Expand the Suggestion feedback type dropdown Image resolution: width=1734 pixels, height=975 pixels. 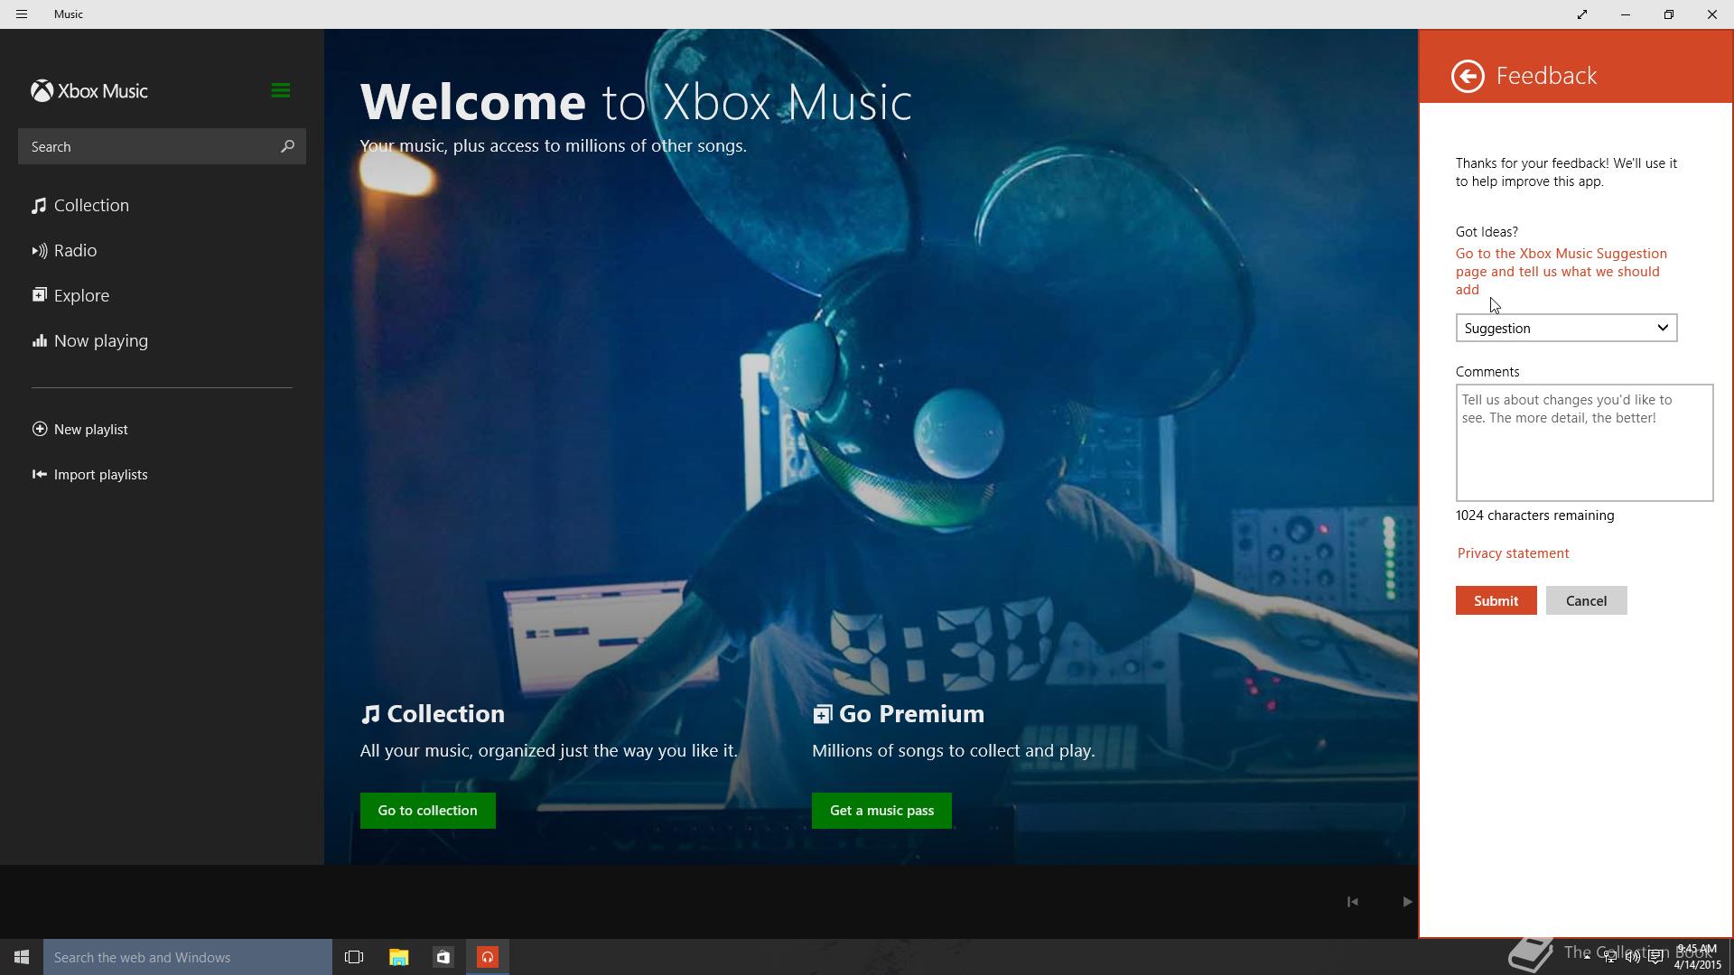pyautogui.click(x=1566, y=329)
